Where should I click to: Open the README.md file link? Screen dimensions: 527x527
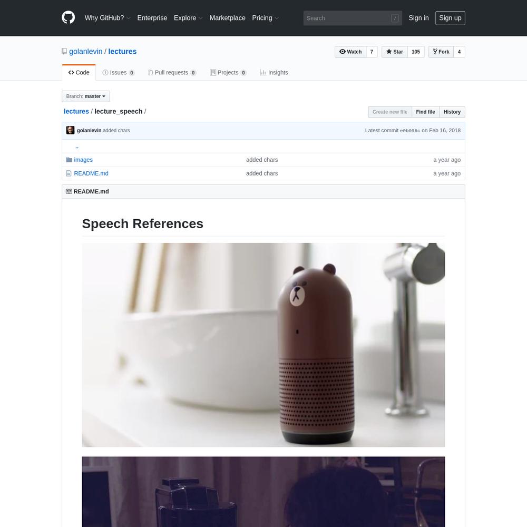91,173
